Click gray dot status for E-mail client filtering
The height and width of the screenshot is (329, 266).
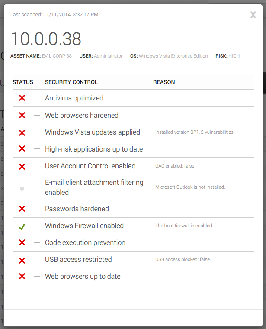tap(22, 189)
